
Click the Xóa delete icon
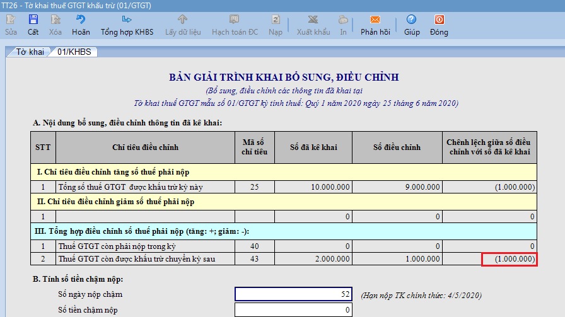click(55, 20)
